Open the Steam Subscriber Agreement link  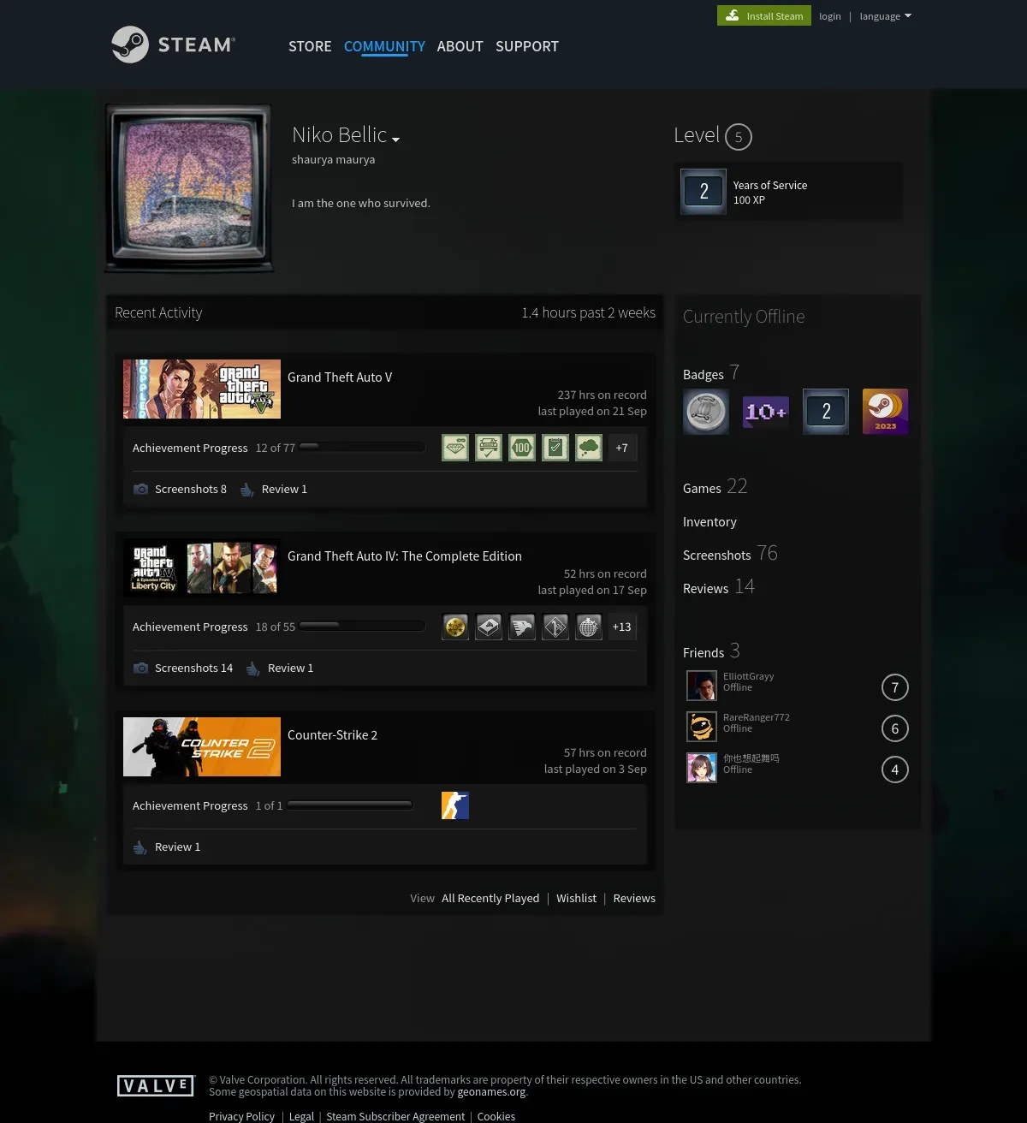click(x=395, y=1116)
